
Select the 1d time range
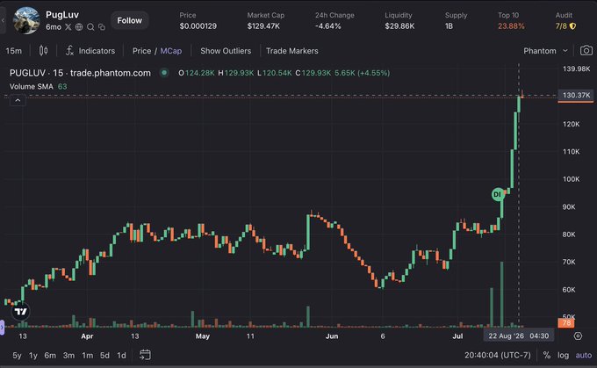[121, 356]
